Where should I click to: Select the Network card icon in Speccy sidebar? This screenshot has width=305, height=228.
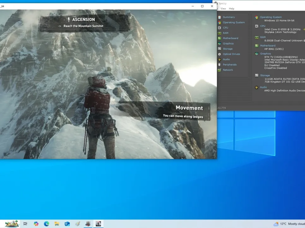coord(219,70)
